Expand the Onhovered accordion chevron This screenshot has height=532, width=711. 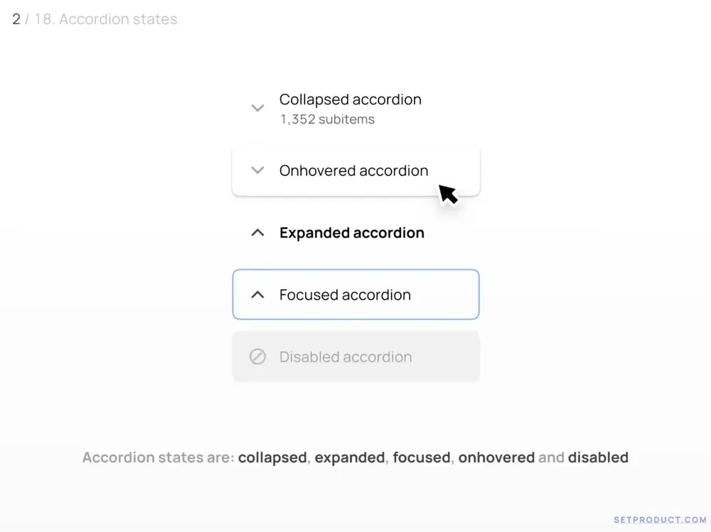tap(257, 170)
